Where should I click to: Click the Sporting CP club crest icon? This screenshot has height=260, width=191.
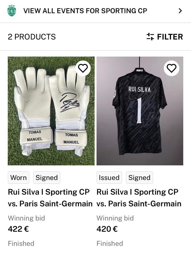pos(11,11)
